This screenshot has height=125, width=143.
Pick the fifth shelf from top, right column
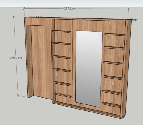tap(112, 92)
